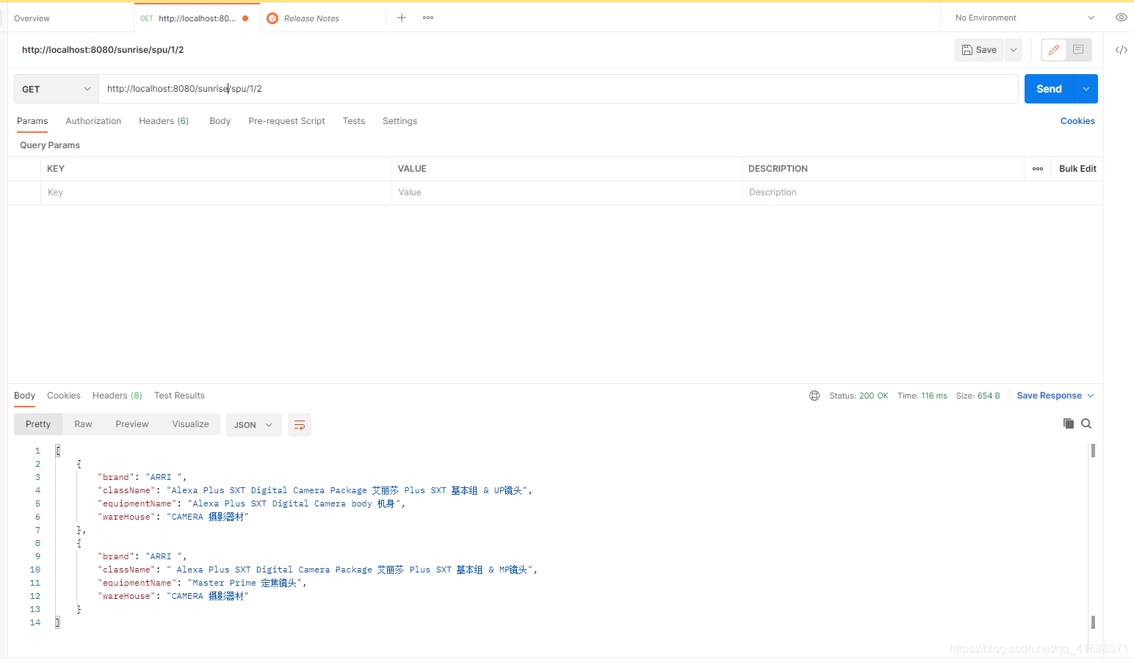The image size is (1134, 662).
Task: Open the GET method dropdown
Action: click(x=57, y=89)
